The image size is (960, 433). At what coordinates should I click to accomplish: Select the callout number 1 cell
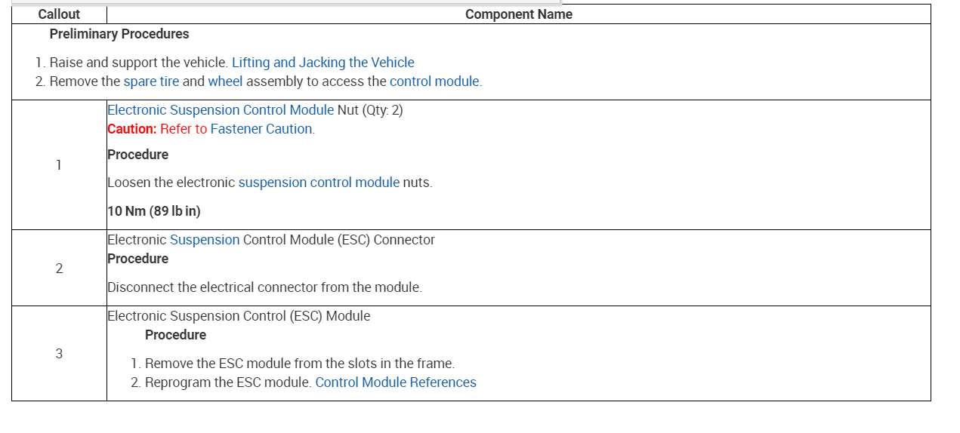[x=59, y=164]
